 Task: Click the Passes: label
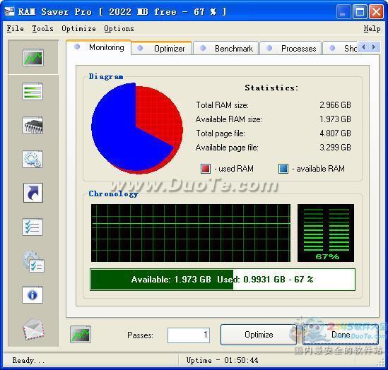pyautogui.click(x=140, y=335)
